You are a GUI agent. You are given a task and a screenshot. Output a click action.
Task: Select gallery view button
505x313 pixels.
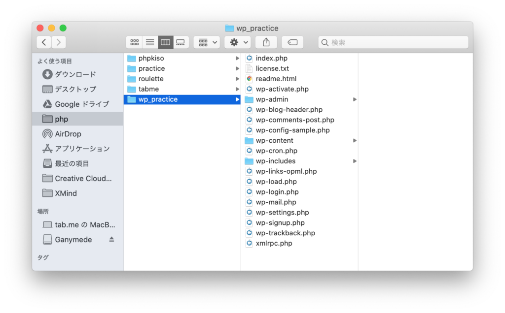coord(180,42)
